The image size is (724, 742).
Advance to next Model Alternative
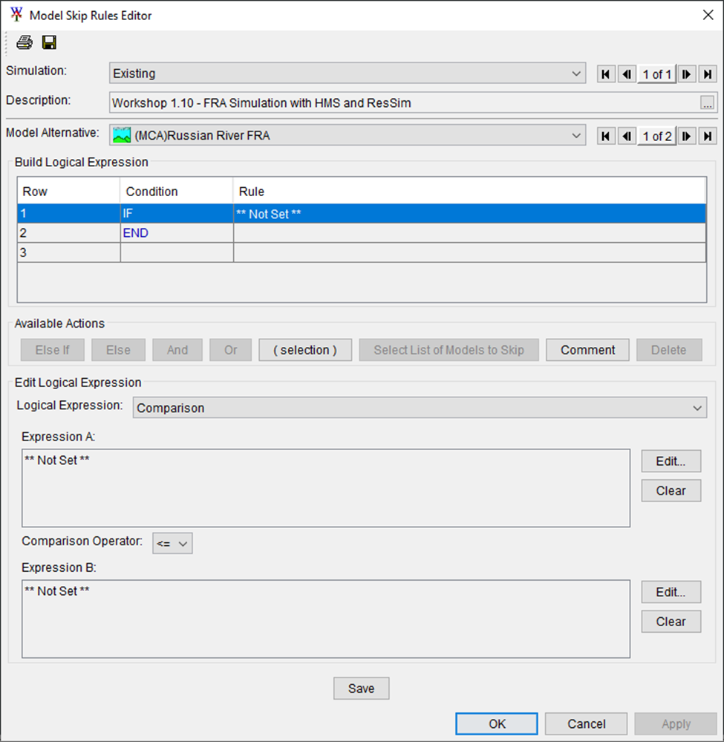[686, 136]
